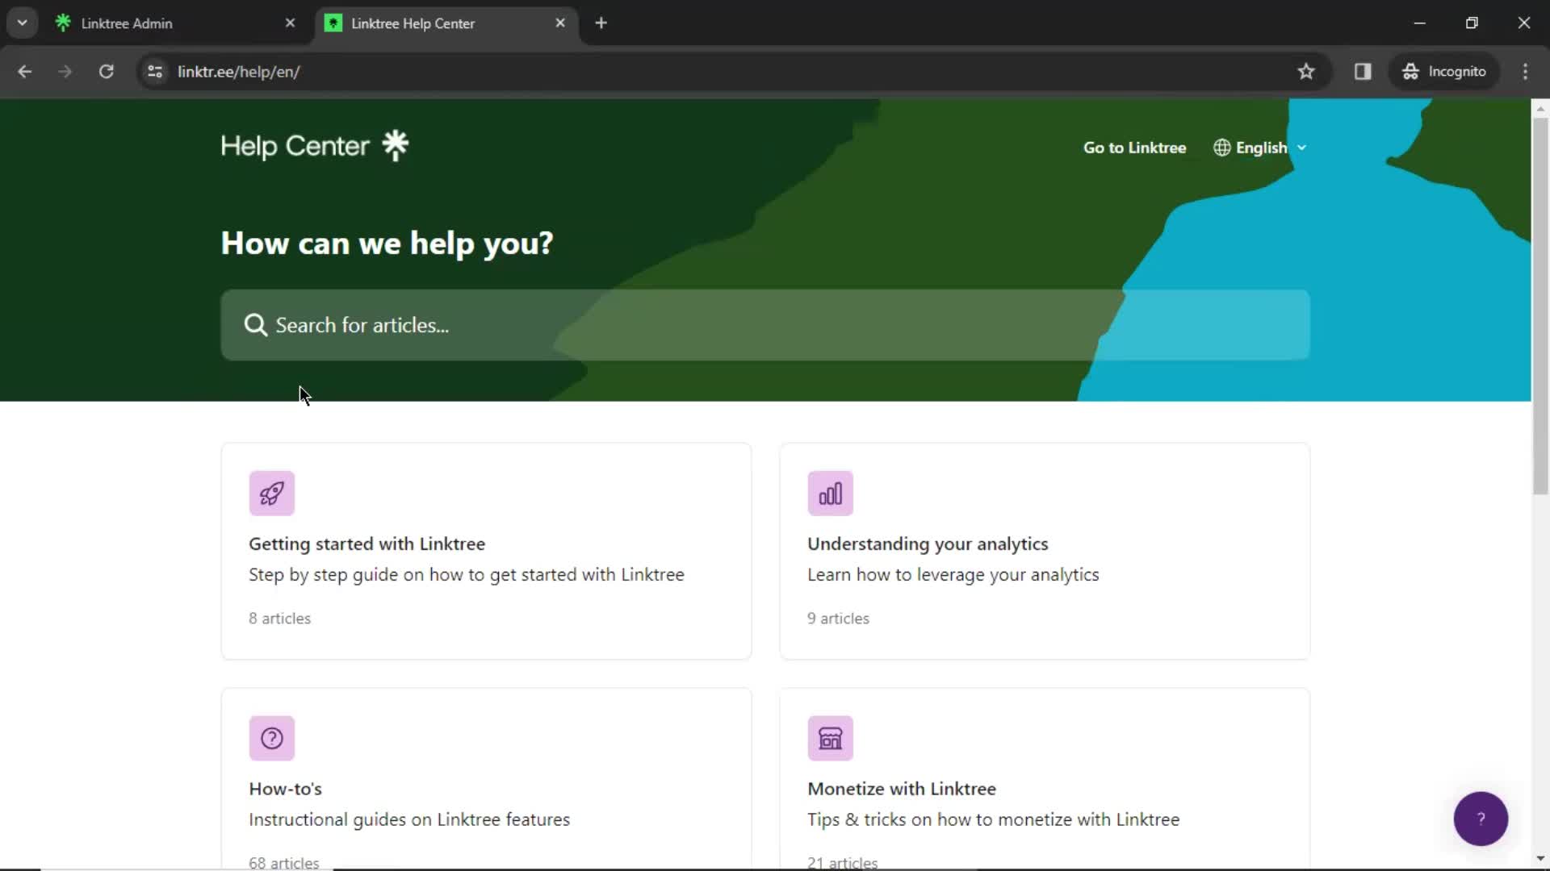Go back to the previous page
The image size is (1550, 871).
pyautogui.click(x=25, y=72)
